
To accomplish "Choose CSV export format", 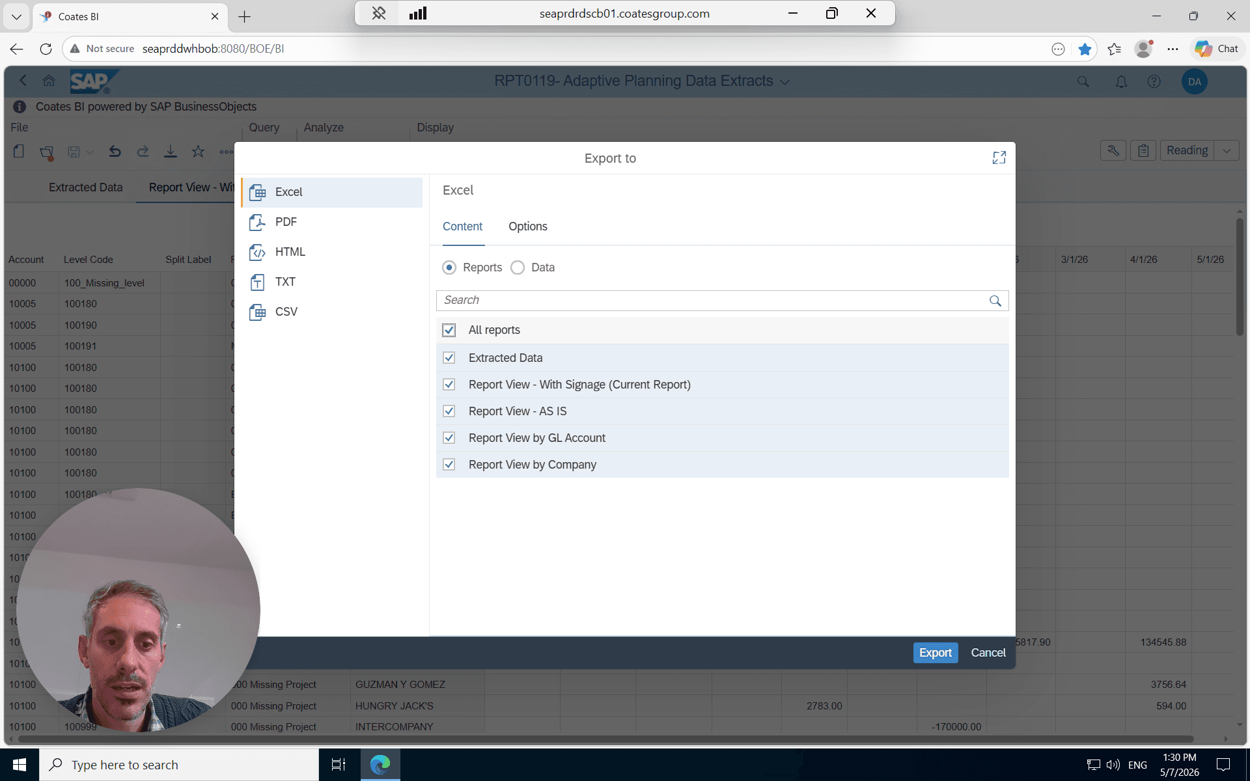I will 332,312.
